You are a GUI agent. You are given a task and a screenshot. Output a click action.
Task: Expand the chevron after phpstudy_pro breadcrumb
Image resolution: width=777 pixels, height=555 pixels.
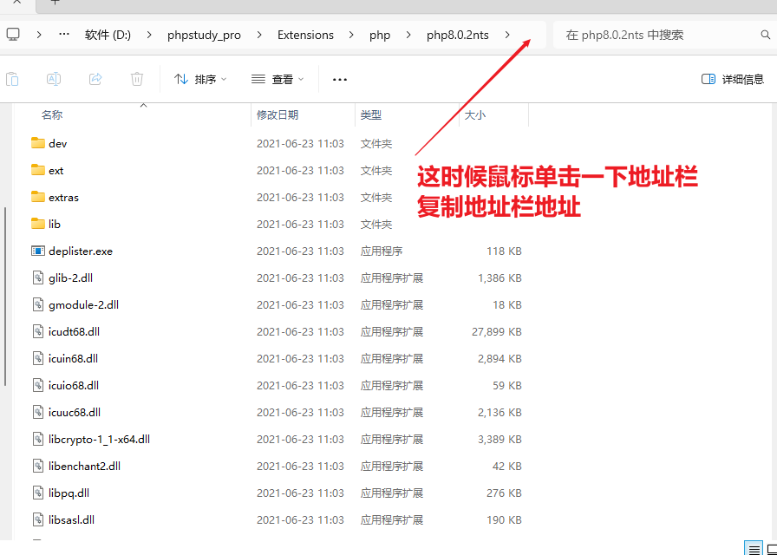pos(259,36)
